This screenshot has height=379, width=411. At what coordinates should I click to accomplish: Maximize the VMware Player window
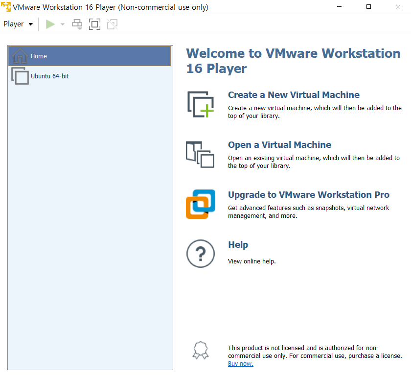[x=368, y=7]
